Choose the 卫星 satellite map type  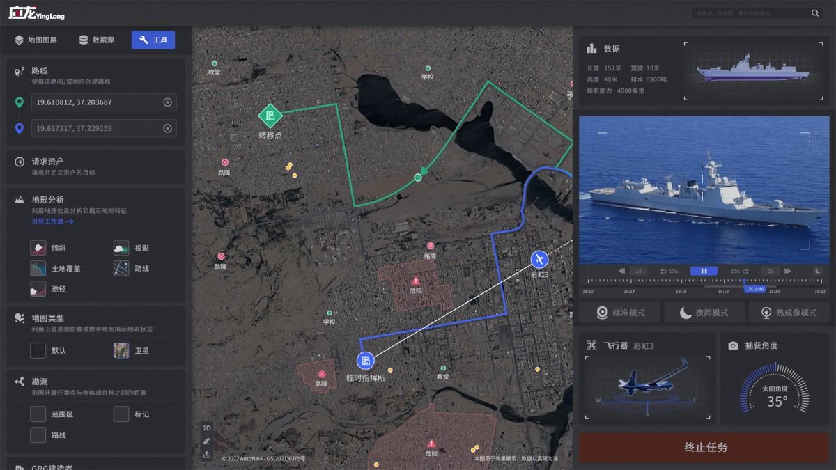[121, 350]
